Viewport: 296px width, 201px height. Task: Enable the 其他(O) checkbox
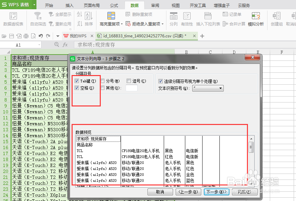tap(102, 88)
